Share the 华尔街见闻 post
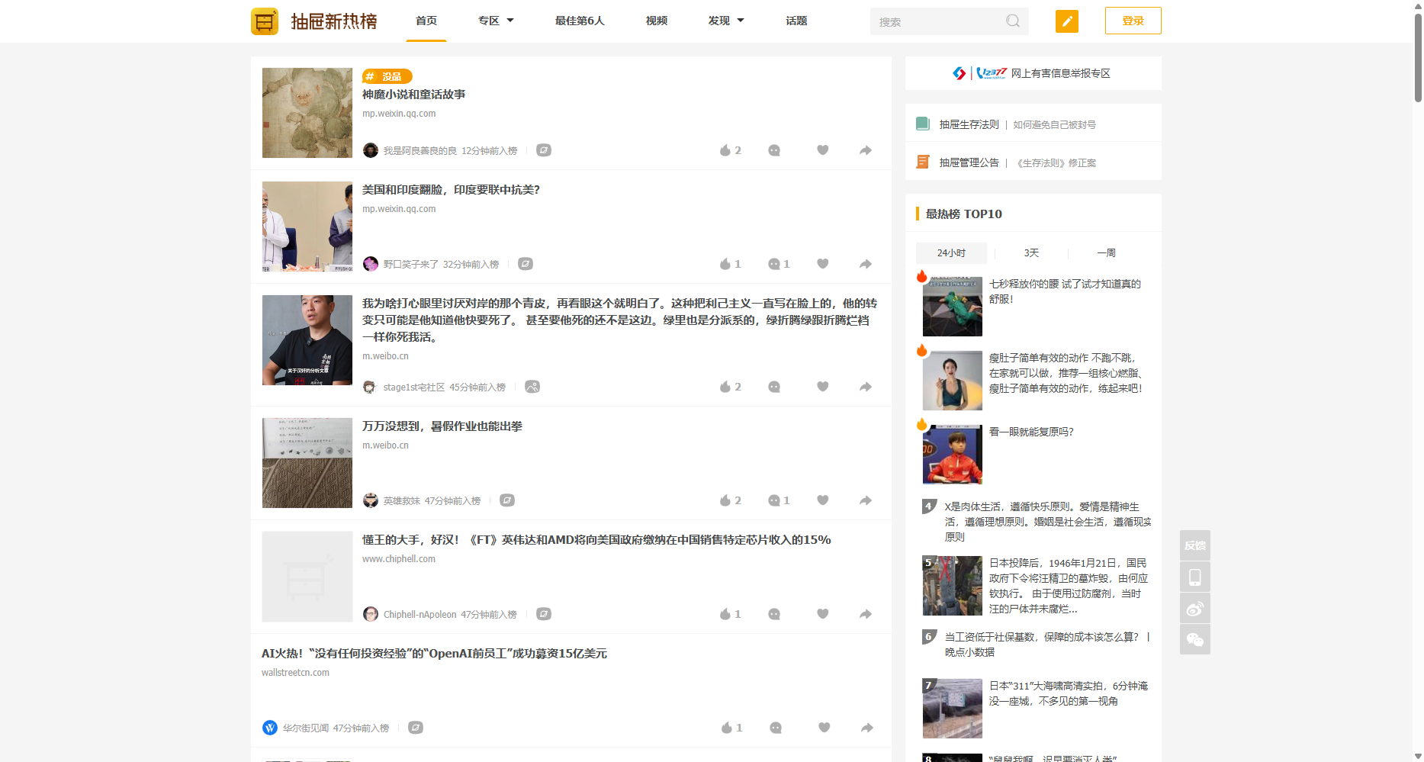This screenshot has width=1424, height=762. 866,728
